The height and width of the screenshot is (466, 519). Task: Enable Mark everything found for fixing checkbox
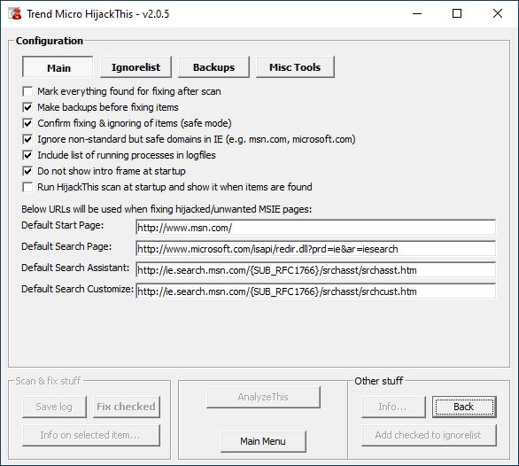click(27, 91)
